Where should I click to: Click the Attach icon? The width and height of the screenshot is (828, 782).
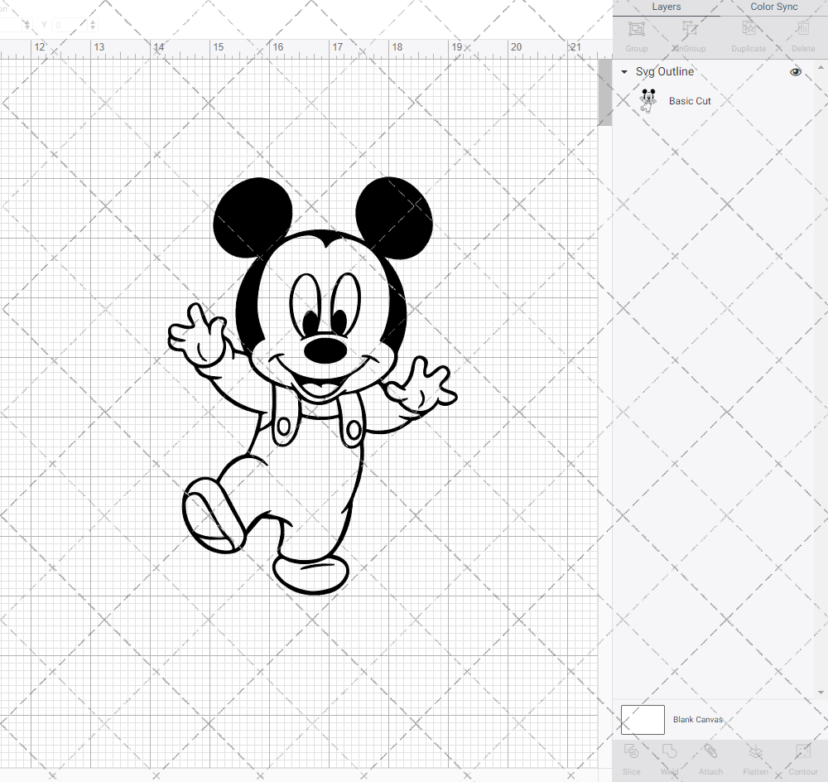click(710, 758)
